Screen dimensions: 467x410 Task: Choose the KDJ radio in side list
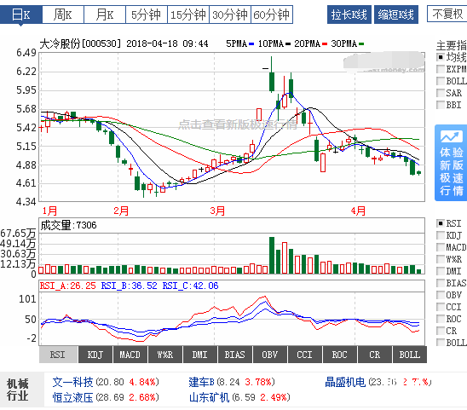point(441,235)
